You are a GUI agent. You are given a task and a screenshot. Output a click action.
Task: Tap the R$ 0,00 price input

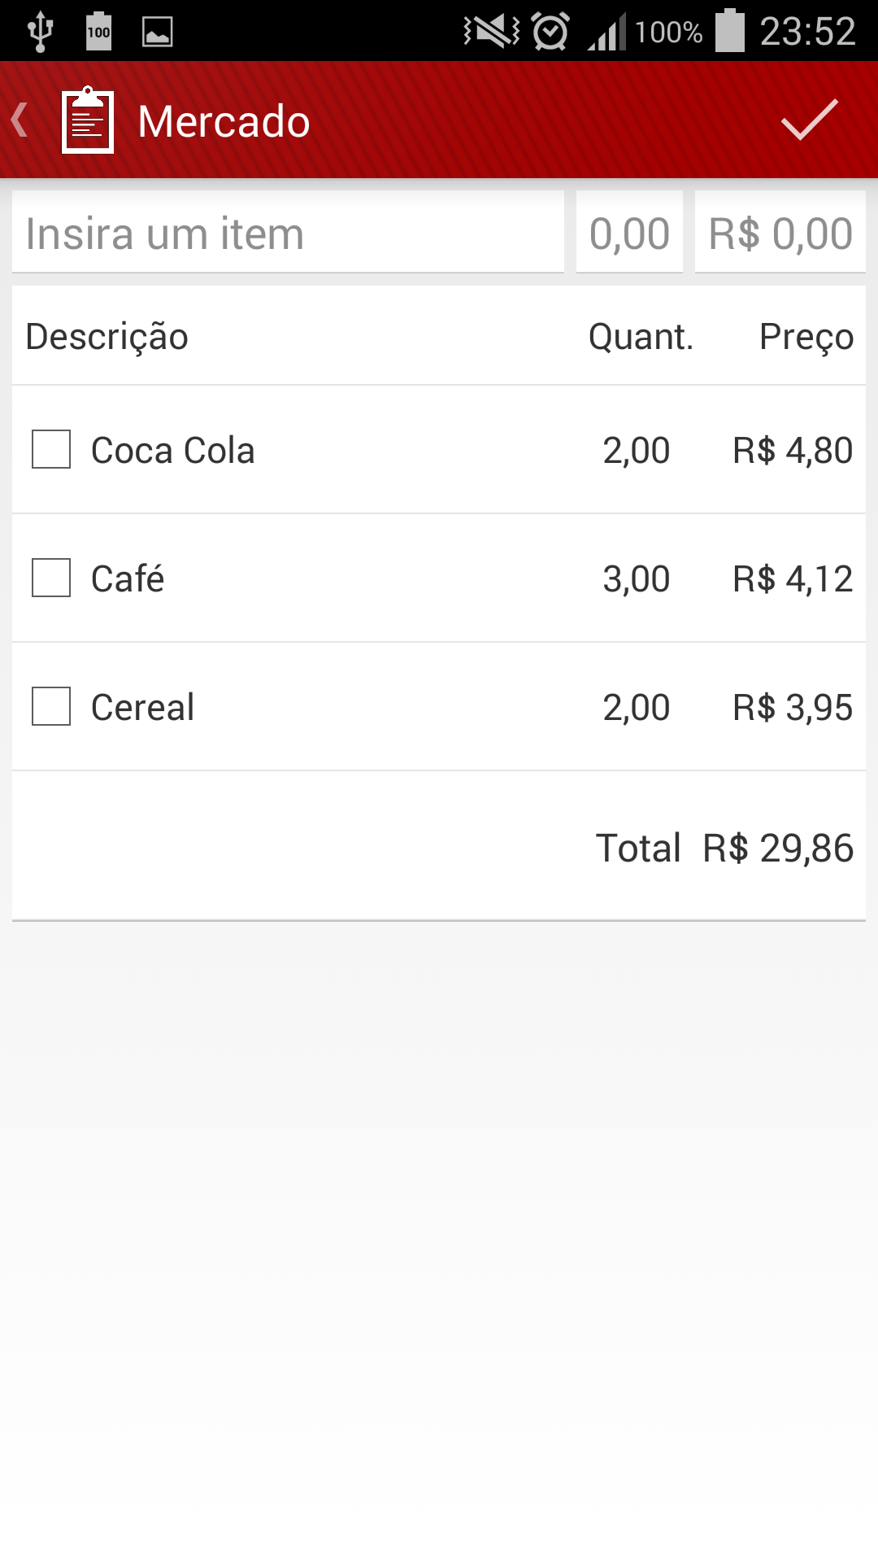780,233
